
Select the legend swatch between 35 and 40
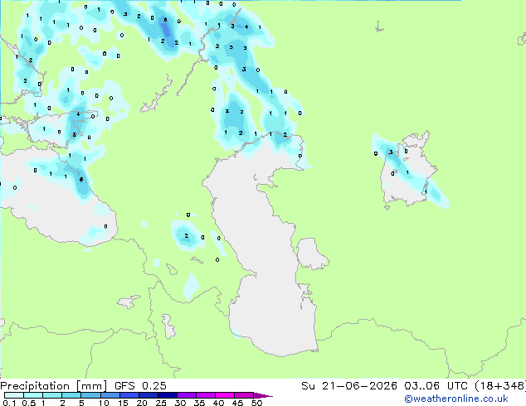pyautogui.click(x=205, y=395)
